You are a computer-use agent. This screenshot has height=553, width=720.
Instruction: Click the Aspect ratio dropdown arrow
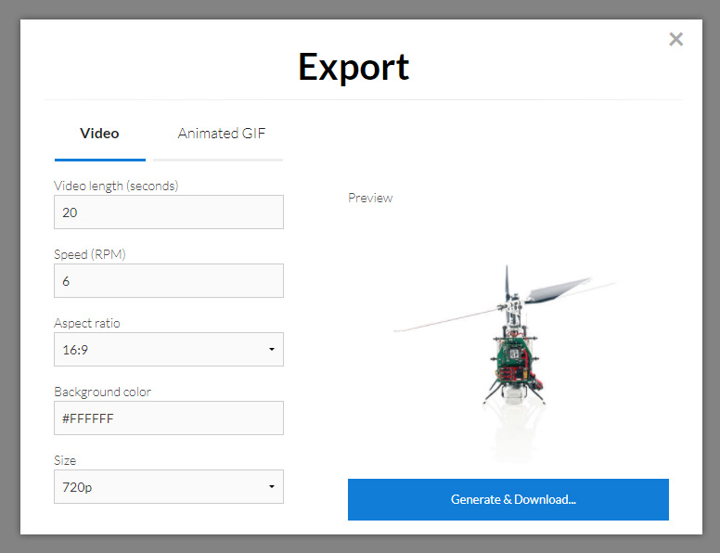[x=271, y=350]
